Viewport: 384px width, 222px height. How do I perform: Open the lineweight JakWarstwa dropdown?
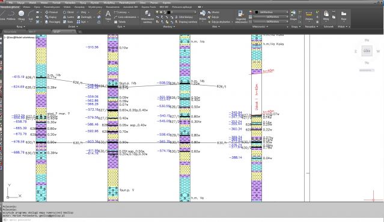pyautogui.click(x=270, y=17)
